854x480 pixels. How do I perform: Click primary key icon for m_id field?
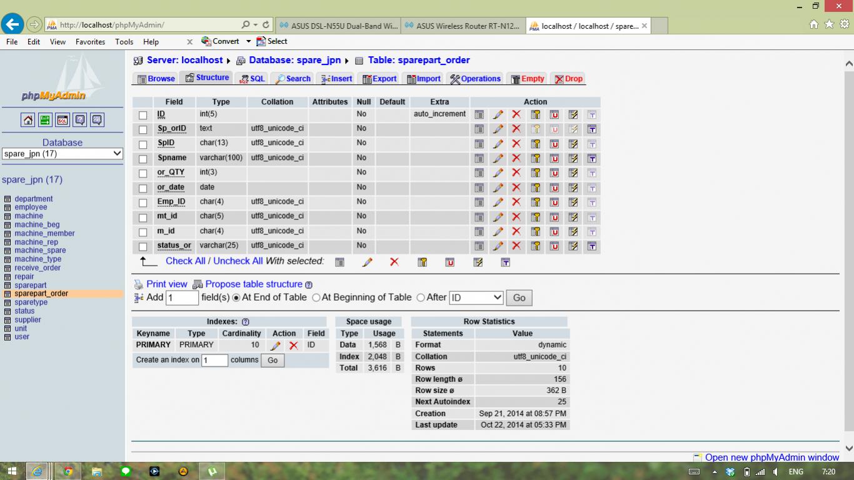[535, 232]
